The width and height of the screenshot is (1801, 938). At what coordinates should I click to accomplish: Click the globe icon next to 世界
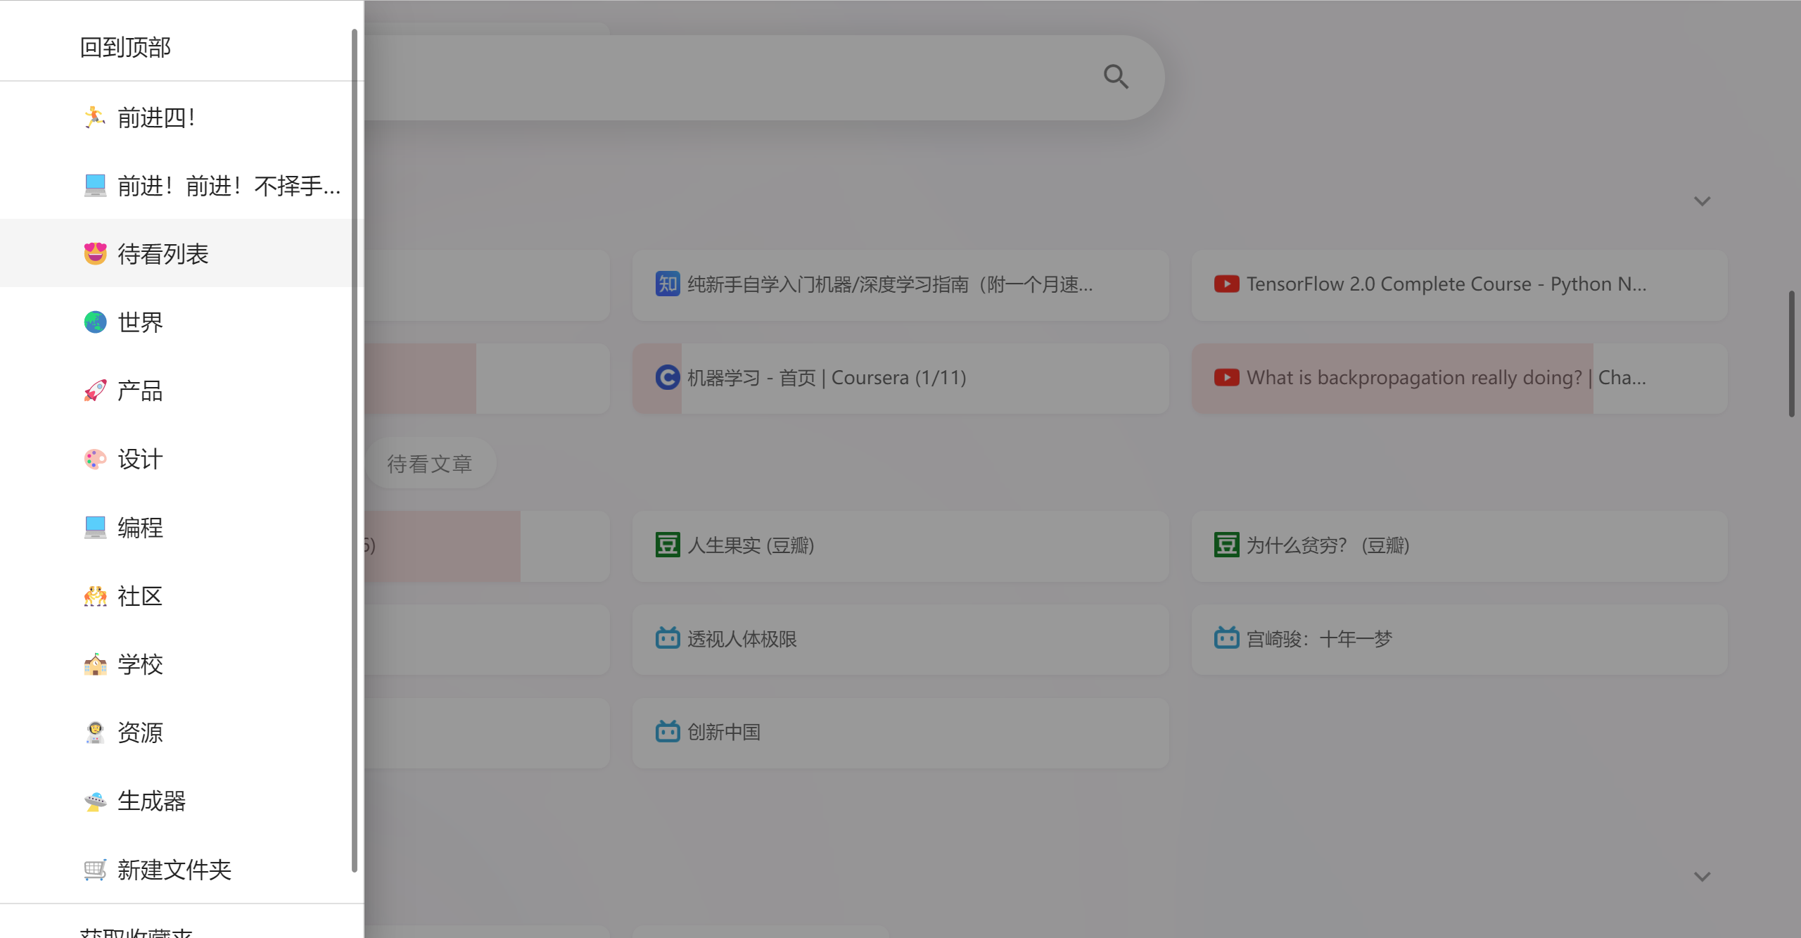pos(95,322)
